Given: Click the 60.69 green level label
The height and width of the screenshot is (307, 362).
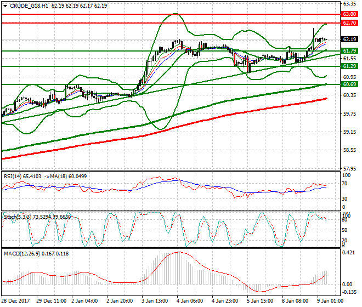Looking at the screenshot, I should (x=349, y=84).
